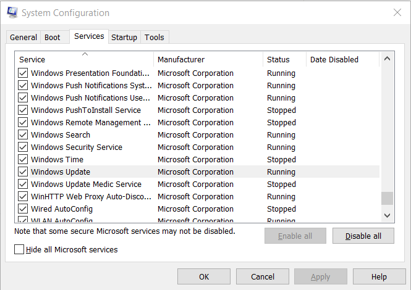Select the Windows Search service name
The width and height of the screenshot is (411, 290).
pyautogui.click(x=61, y=135)
